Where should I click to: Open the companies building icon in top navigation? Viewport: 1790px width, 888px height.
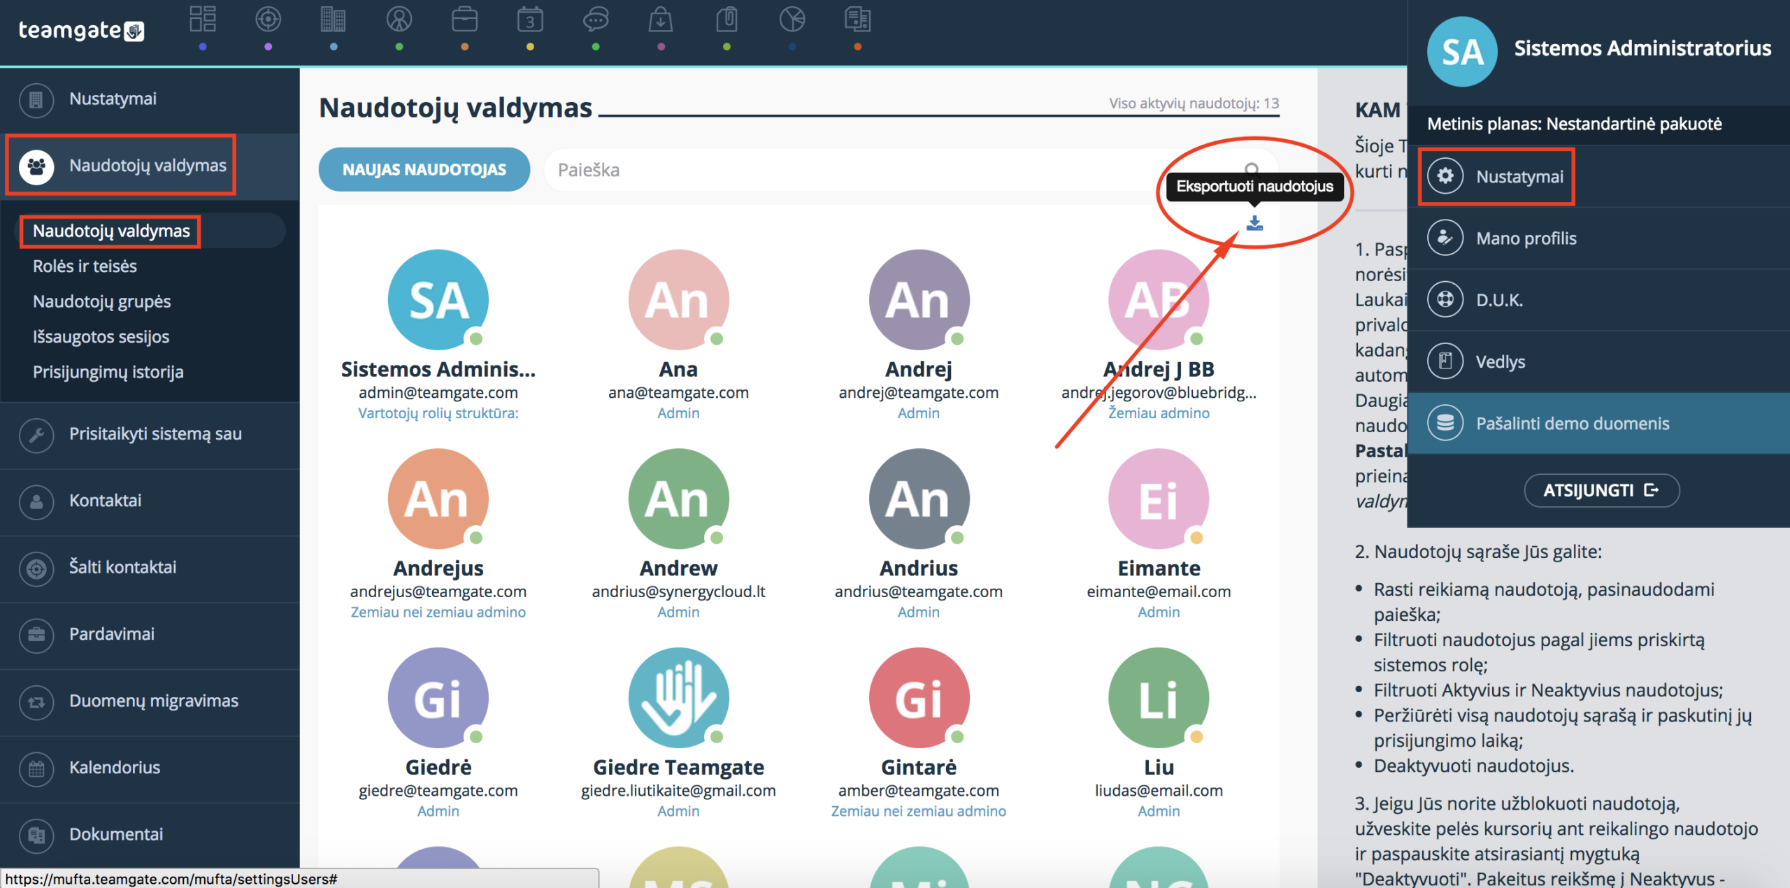pyautogui.click(x=334, y=19)
